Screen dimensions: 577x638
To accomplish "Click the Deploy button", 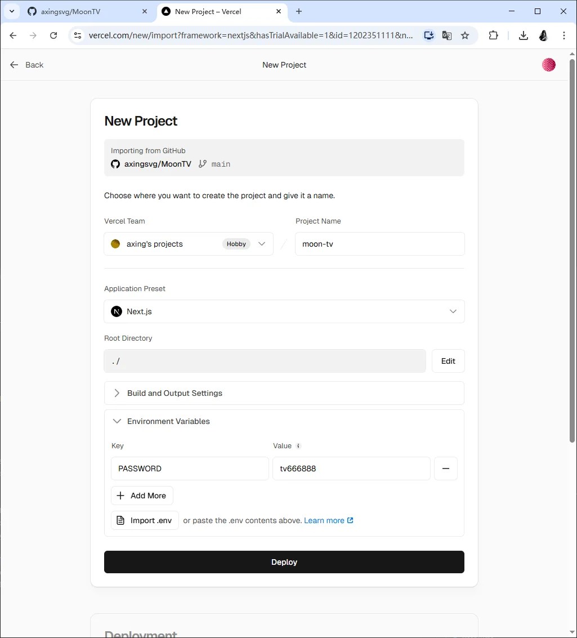I will [284, 562].
